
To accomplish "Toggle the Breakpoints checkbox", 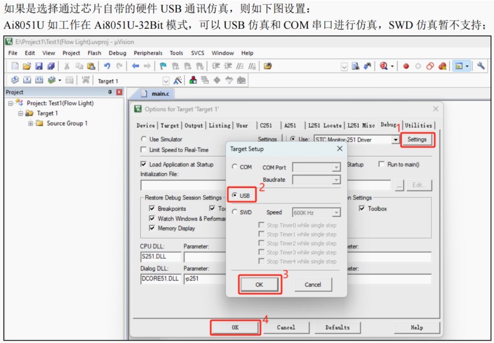I will [152, 208].
